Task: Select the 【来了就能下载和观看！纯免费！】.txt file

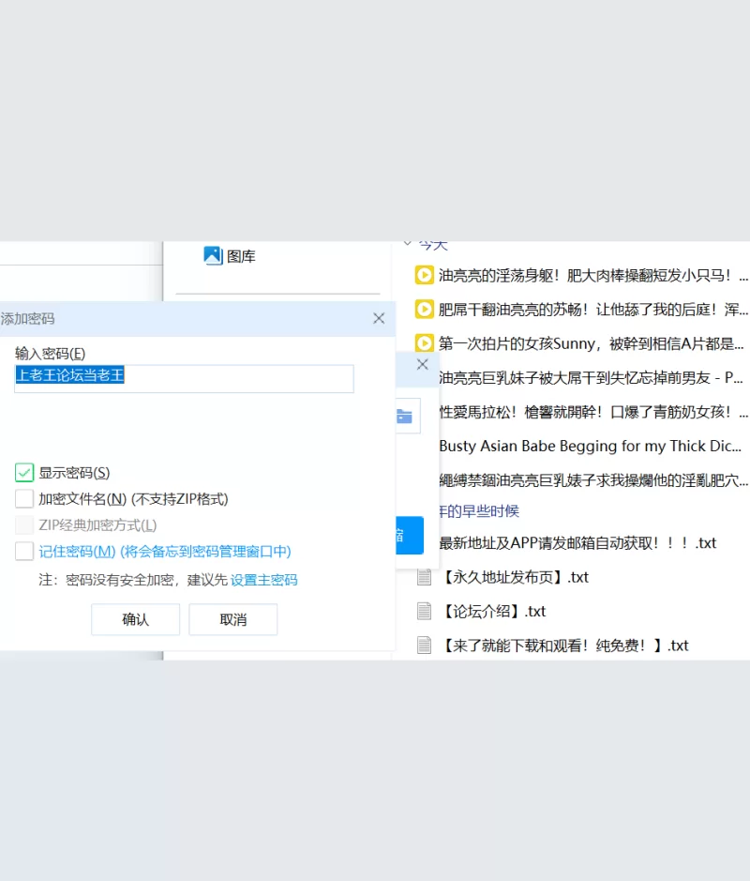Action: [564, 646]
